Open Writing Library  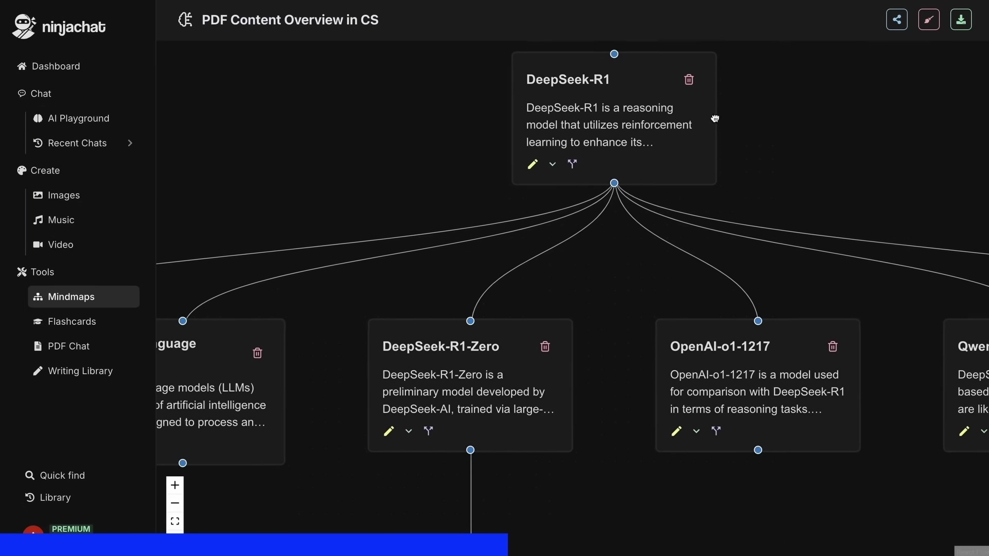coord(73,371)
